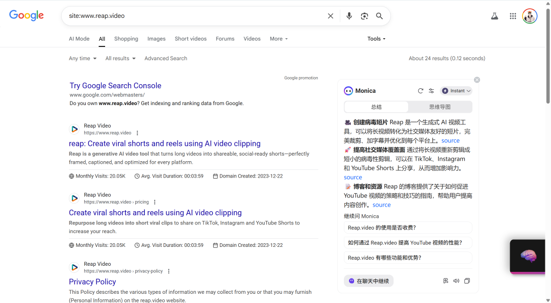Switch to AI Mode tab

(79, 39)
